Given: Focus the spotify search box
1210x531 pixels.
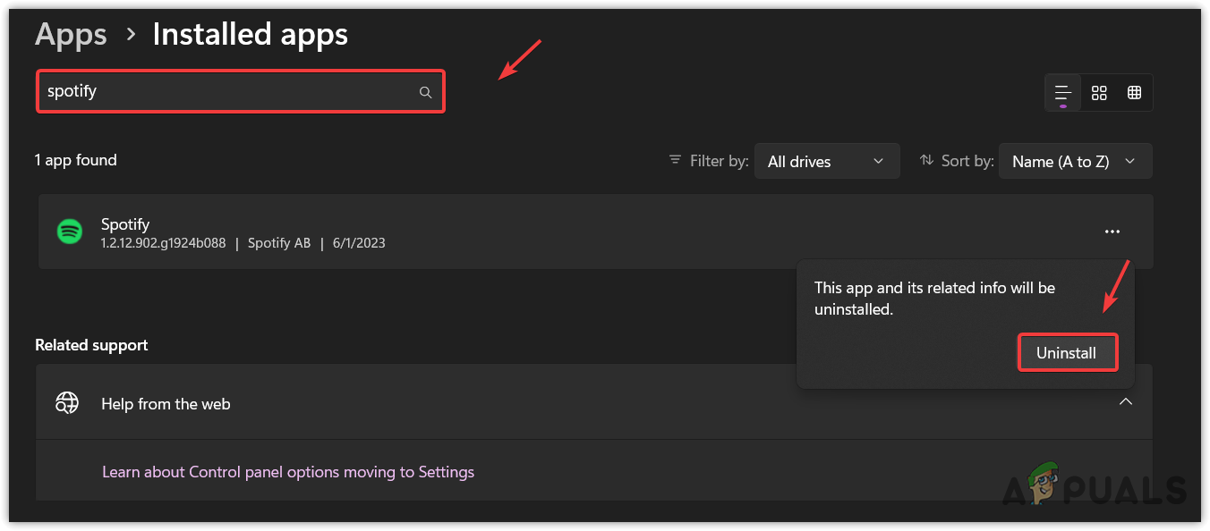Looking at the screenshot, I should [x=228, y=91].
